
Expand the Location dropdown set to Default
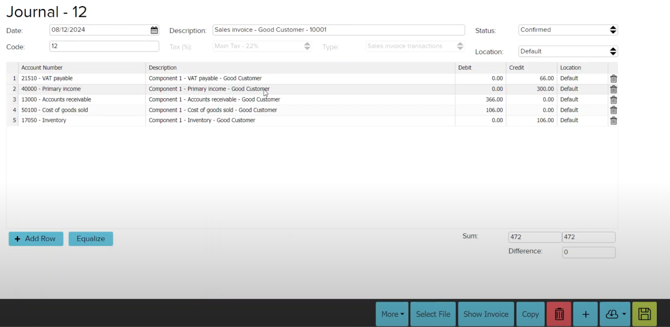(568, 51)
